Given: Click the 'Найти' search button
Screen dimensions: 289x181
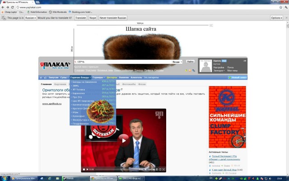Looking at the screenshot, I should tap(190, 62).
